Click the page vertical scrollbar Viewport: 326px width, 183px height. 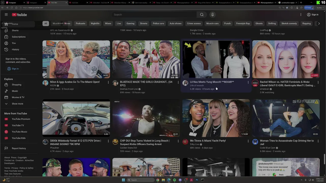pos(324,159)
